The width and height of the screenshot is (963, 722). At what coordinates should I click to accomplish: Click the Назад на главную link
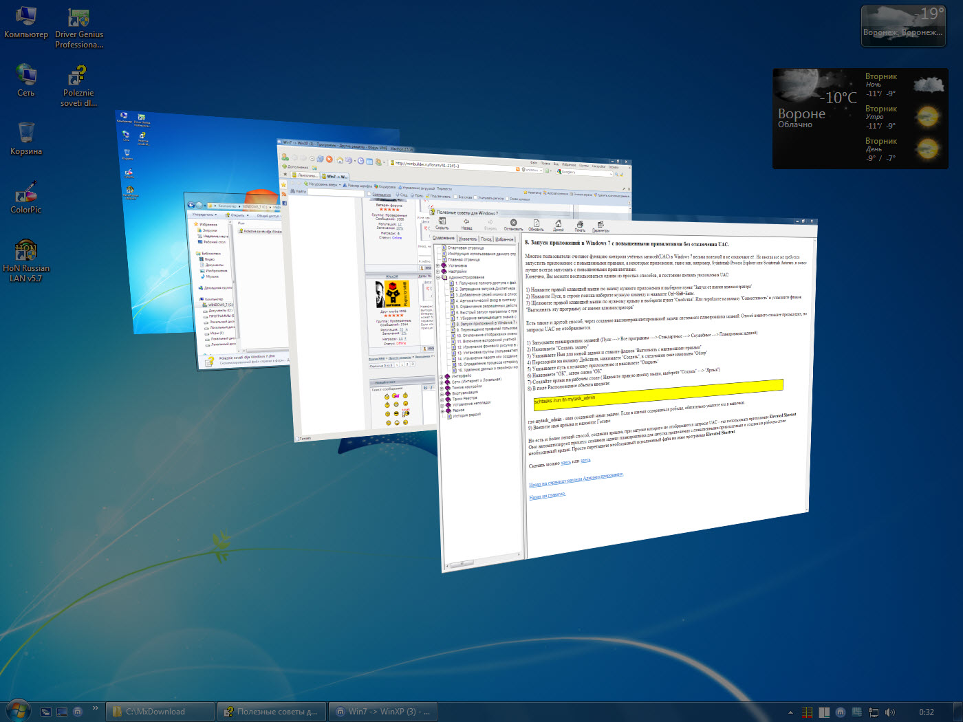coord(547,495)
